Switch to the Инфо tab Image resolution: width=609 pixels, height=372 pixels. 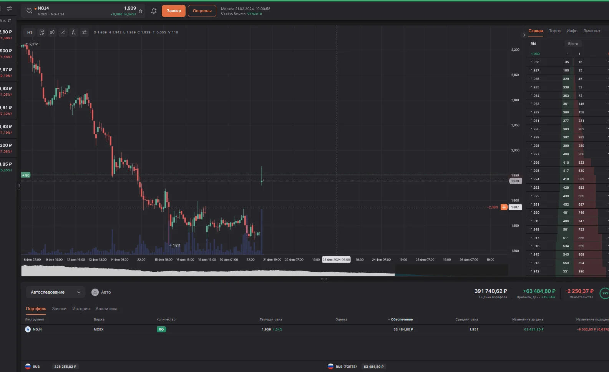point(572,31)
